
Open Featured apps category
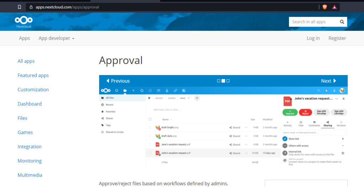(x=33, y=75)
